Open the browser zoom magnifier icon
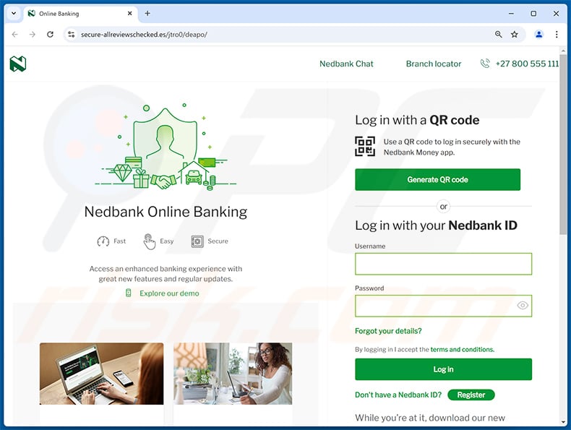Viewport: 571px width, 430px height. click(x=498, y=34)
